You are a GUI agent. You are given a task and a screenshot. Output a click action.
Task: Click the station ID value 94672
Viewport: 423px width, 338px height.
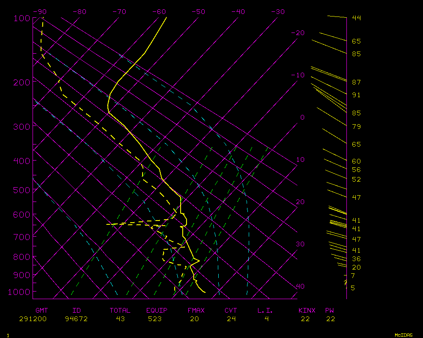coord(76,319)
